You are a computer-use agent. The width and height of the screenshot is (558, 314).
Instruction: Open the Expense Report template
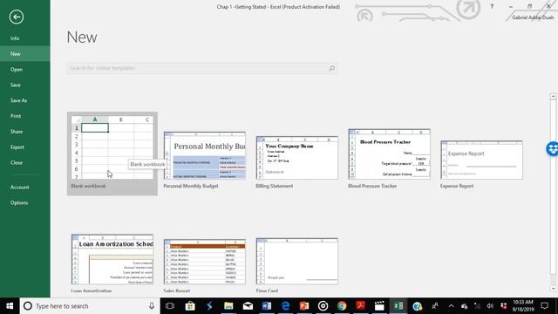pyautogui.click(x=481, y=160)
